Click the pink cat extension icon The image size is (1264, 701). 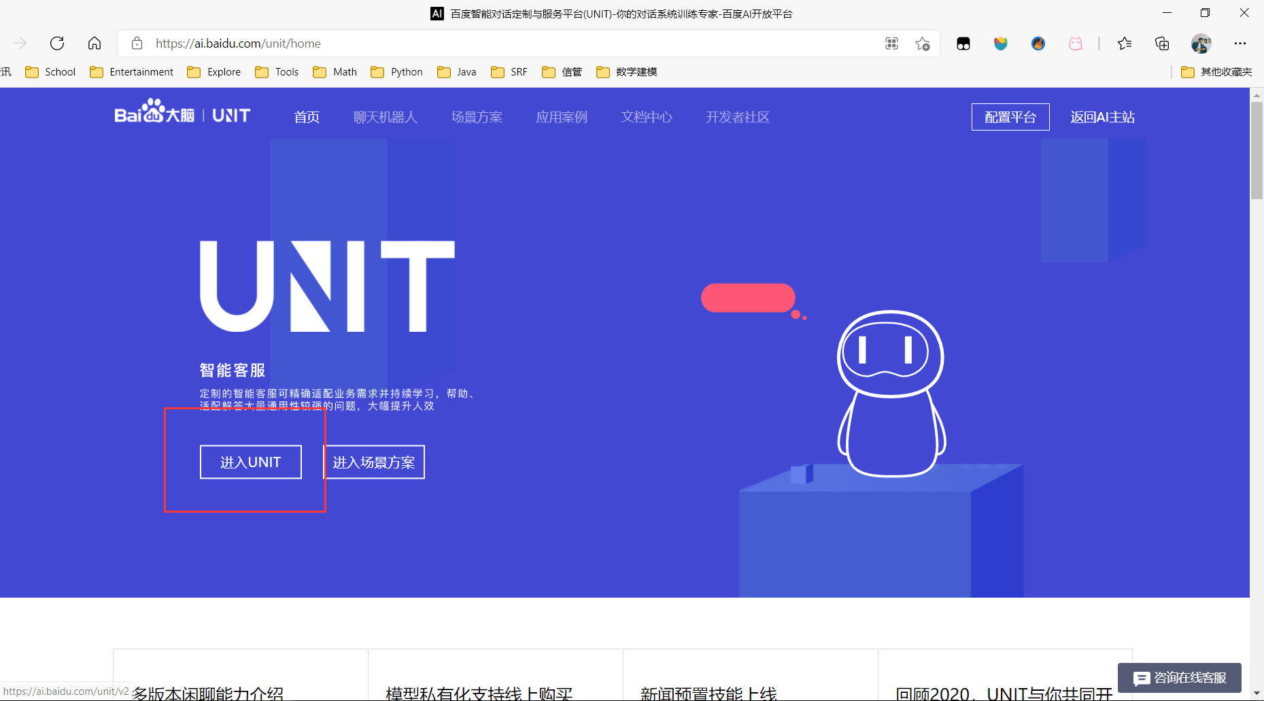1076,43
